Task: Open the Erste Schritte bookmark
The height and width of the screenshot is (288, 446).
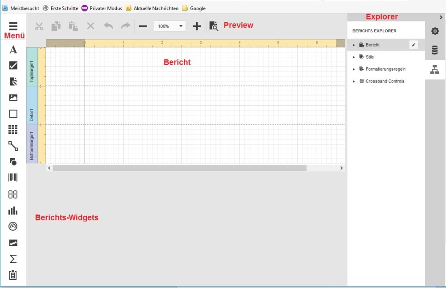Action: pos(61,8)
